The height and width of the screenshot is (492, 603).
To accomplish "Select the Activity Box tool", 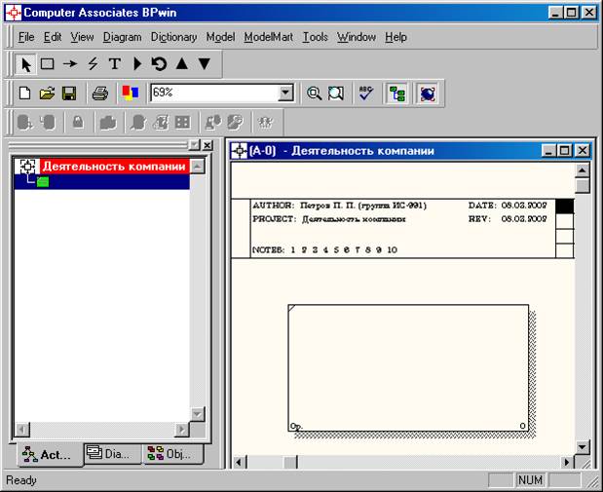I will pyautogui.click(x=48, y=63).
